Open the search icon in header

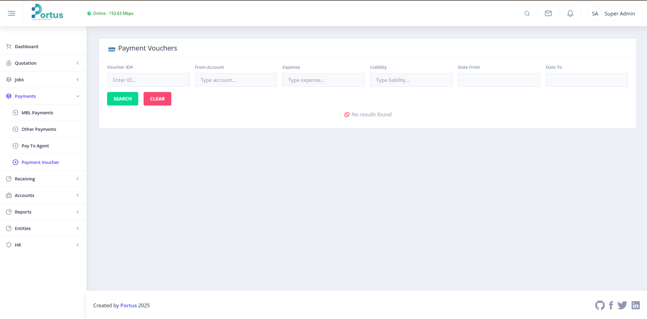[527, 13]
